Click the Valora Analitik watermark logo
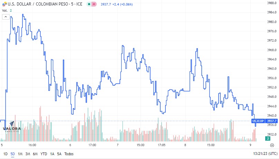279x159 pixels. point(12,127)
